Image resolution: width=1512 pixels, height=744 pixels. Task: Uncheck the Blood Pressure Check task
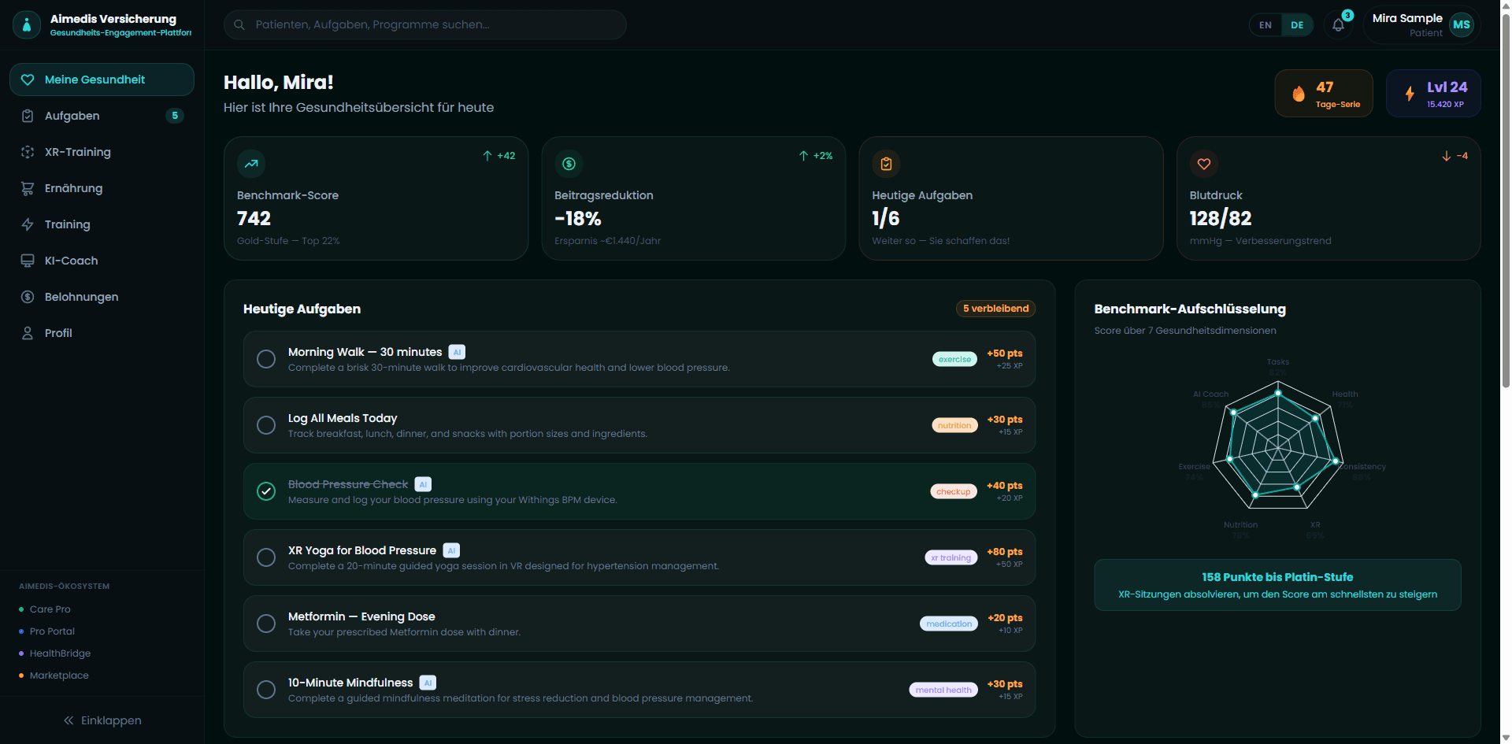266,491
